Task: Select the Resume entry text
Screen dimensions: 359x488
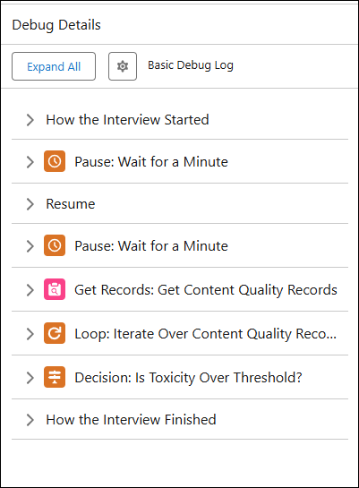Action: point(71,204)
